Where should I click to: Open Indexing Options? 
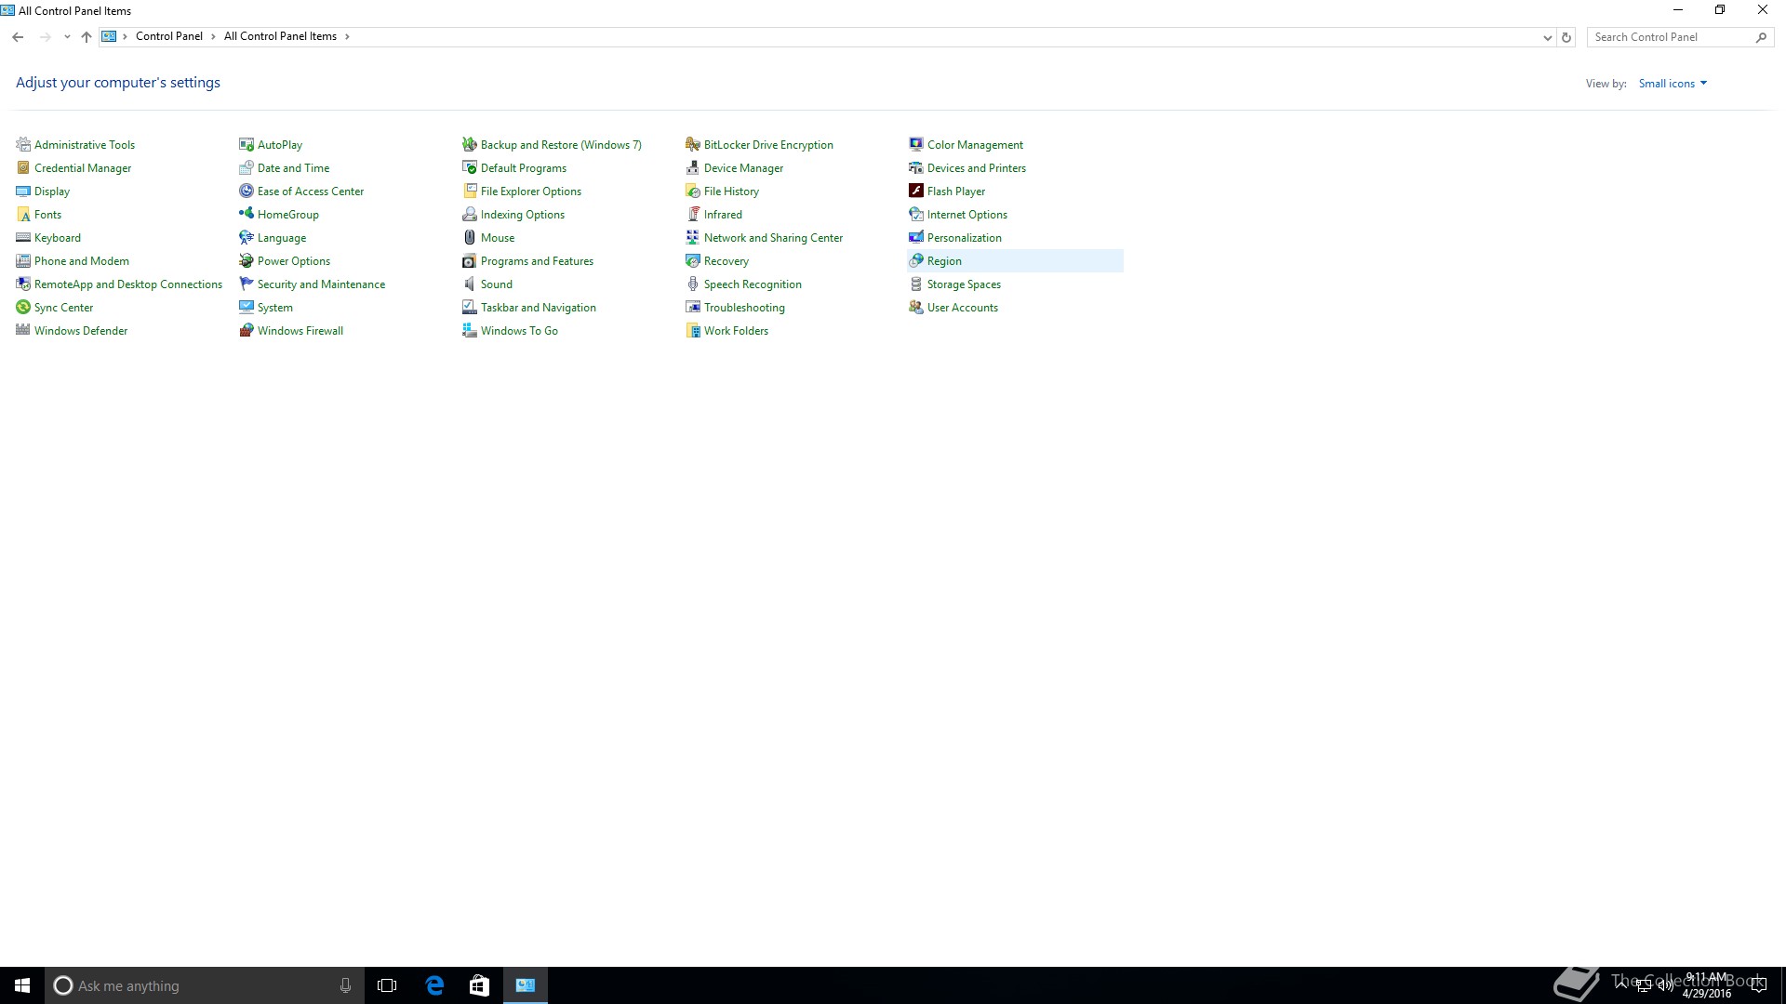[x=523, y=215]
